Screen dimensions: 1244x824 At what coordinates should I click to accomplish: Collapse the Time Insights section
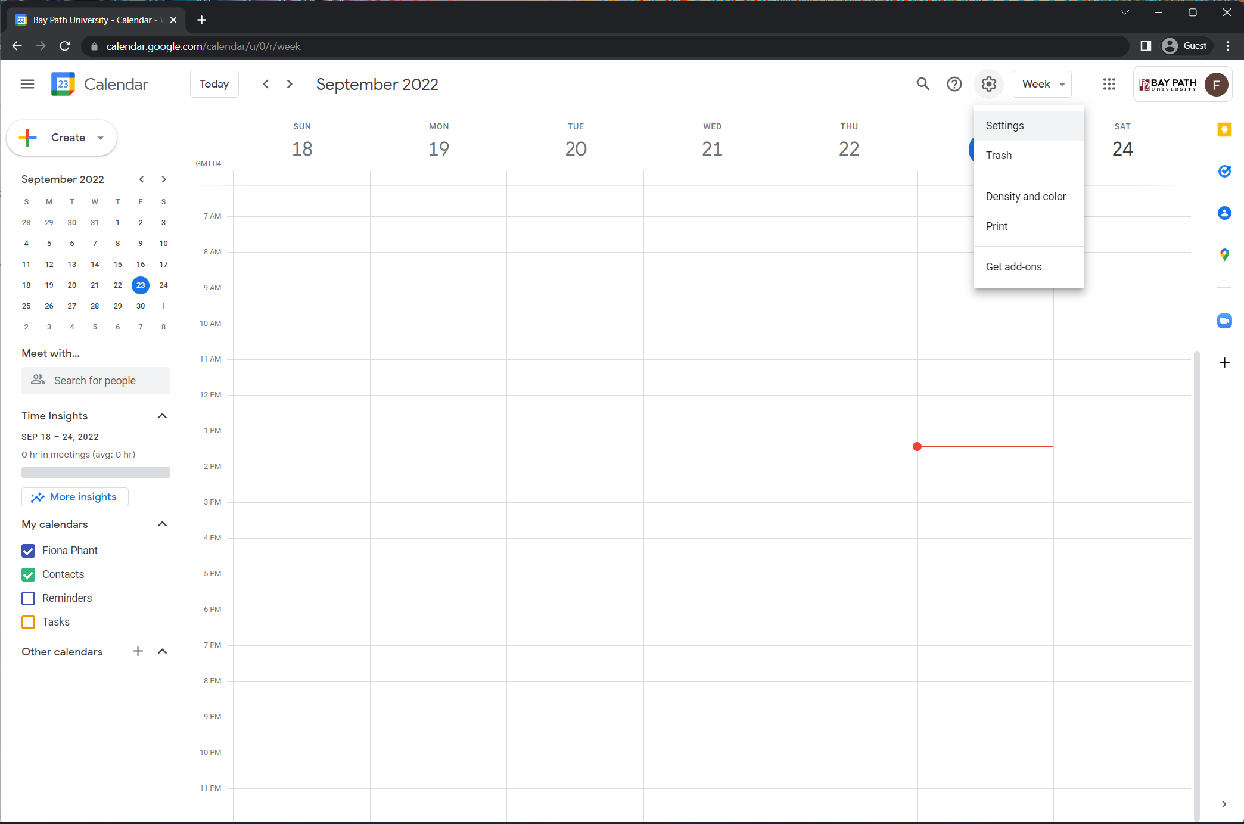162,416
